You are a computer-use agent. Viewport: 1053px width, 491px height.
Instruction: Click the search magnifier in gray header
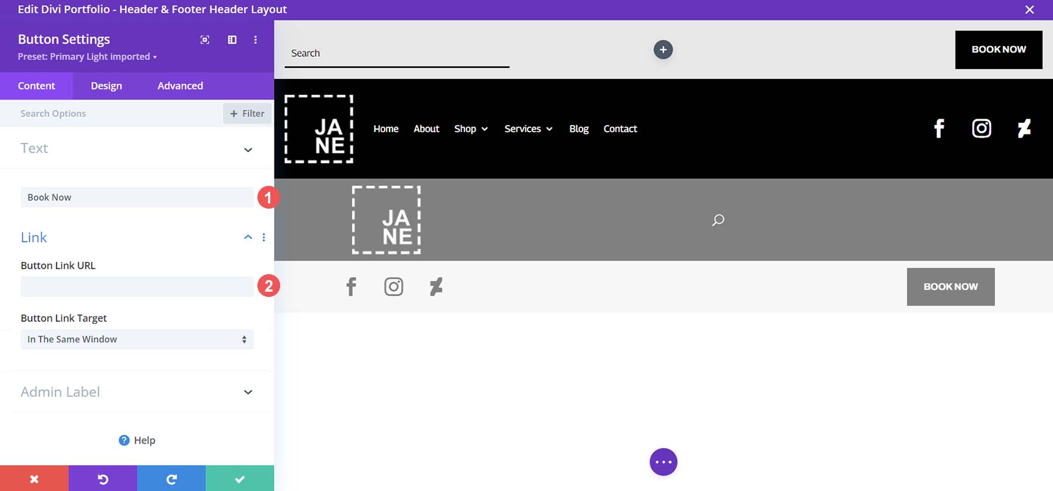718,220
